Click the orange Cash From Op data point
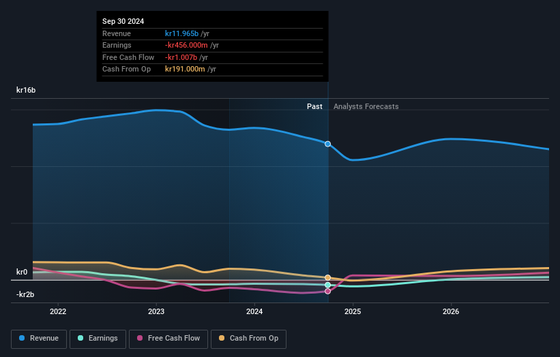Viewport: 560px width, 357px height. tap(327, 277)
